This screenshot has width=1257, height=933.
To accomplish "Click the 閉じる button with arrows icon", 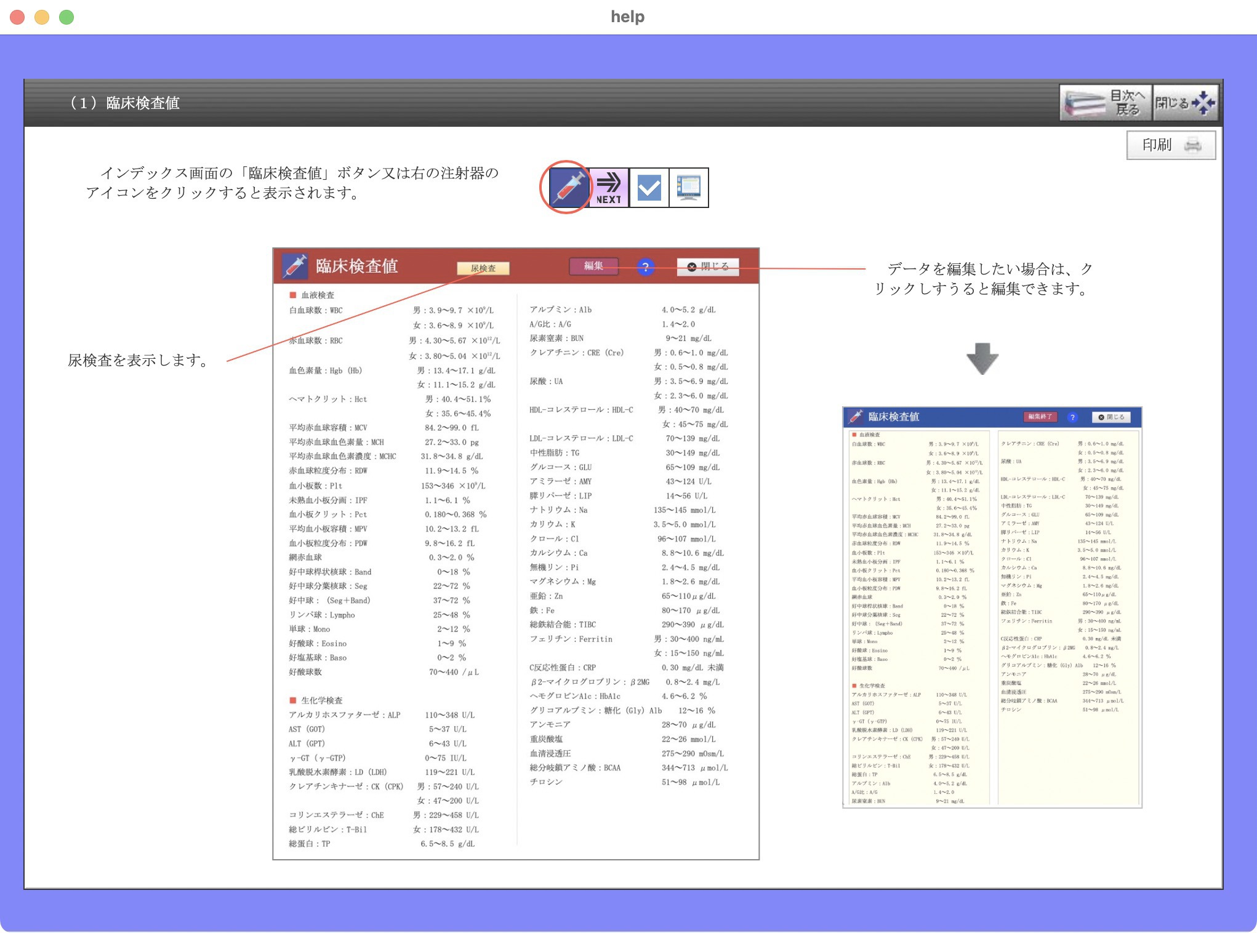I will (1185, 103).
